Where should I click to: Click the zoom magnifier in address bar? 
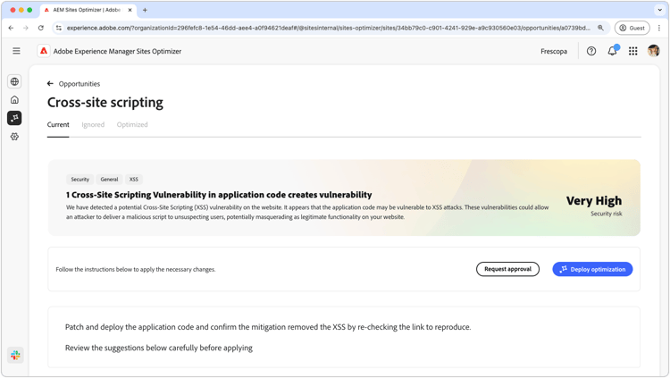600,28
